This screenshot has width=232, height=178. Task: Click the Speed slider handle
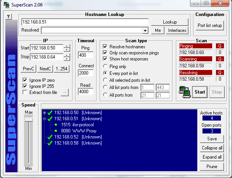click(29, 119)
